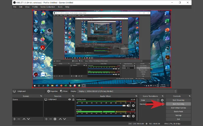203x126 pixels.
Task: Toggle the lock on CellphoneS source
Action: pyautogui.click(x=73, y=99)
